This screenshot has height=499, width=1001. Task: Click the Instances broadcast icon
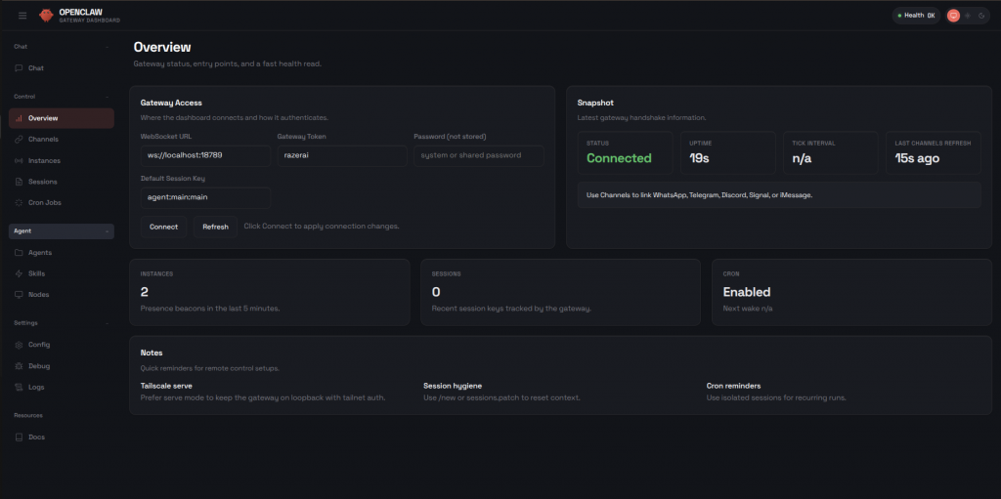20,160
